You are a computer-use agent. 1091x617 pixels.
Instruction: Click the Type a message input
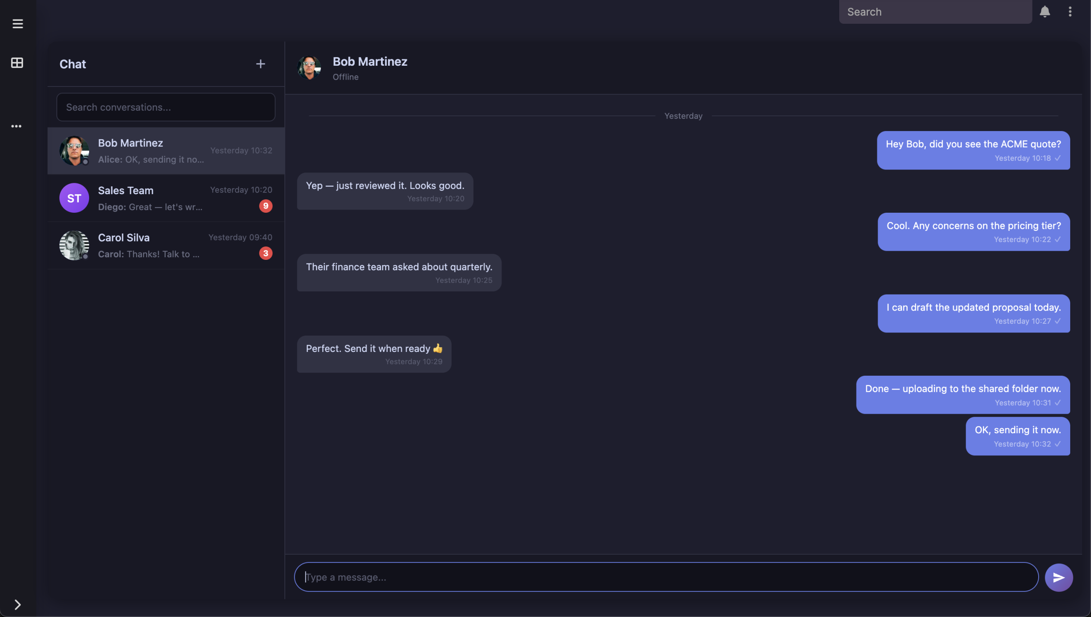[x=666, y=577]
